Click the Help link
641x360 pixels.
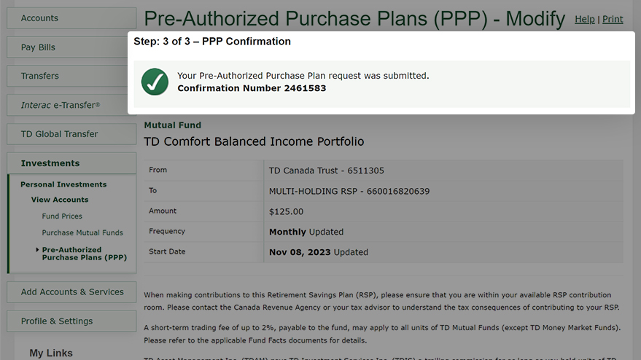585,19
